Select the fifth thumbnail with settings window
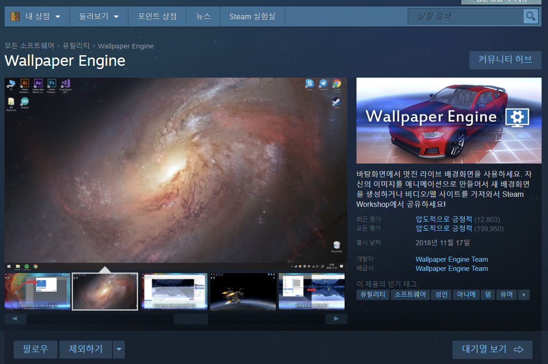The width and height of the screenshot is (548, 364). [312, 292]
